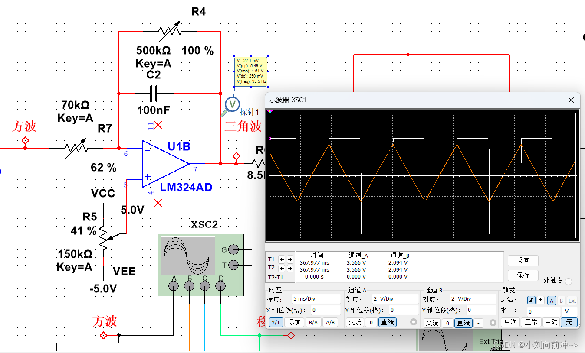
Task: Choose 无 no trigger mode
Action: pos(569,322)
